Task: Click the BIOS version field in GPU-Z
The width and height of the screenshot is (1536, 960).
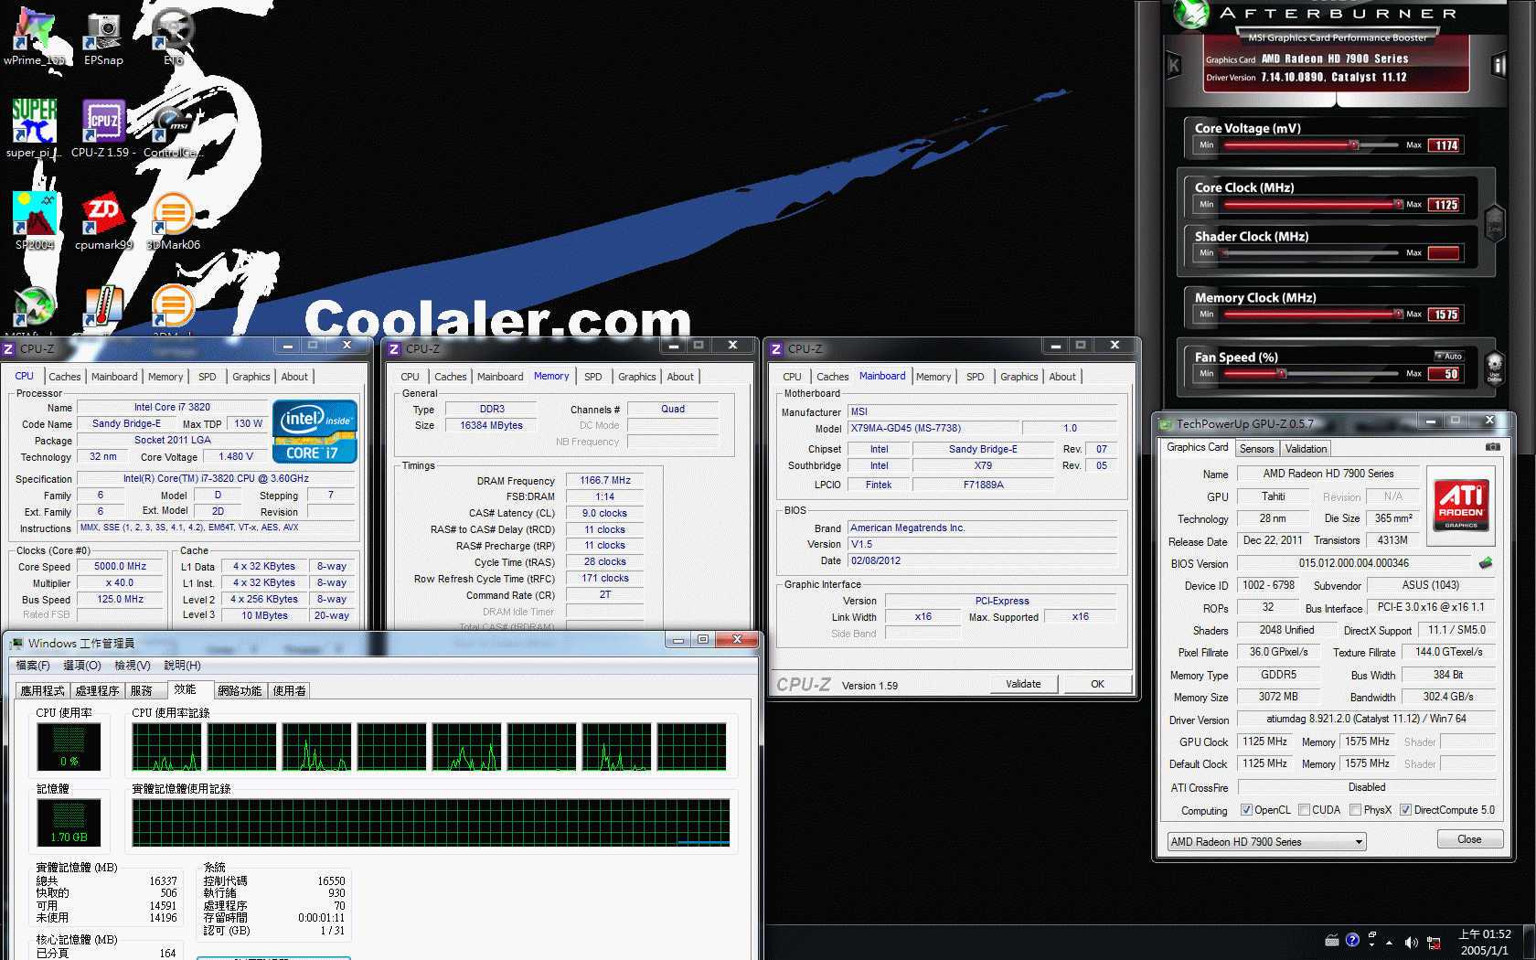Action: coord(1353,563)
